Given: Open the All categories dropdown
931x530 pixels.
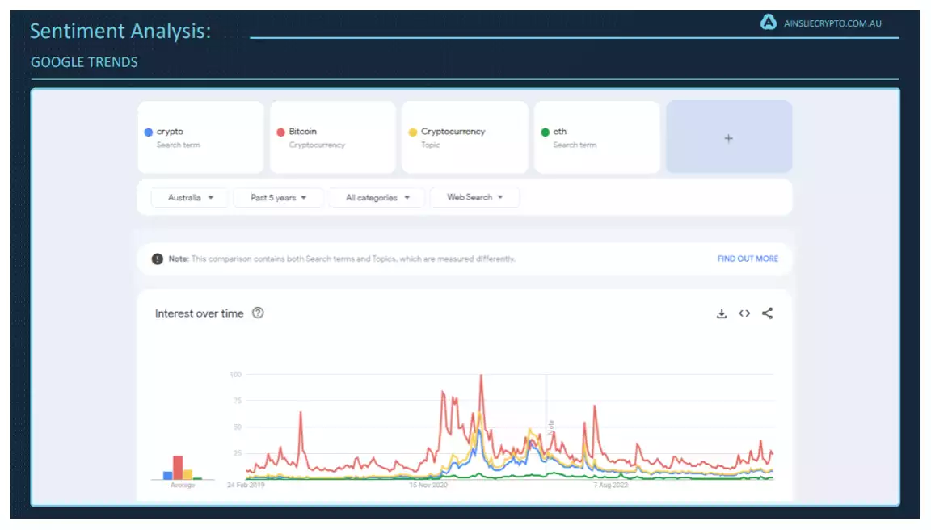Looking at the screenshot, I should (377, 197).
